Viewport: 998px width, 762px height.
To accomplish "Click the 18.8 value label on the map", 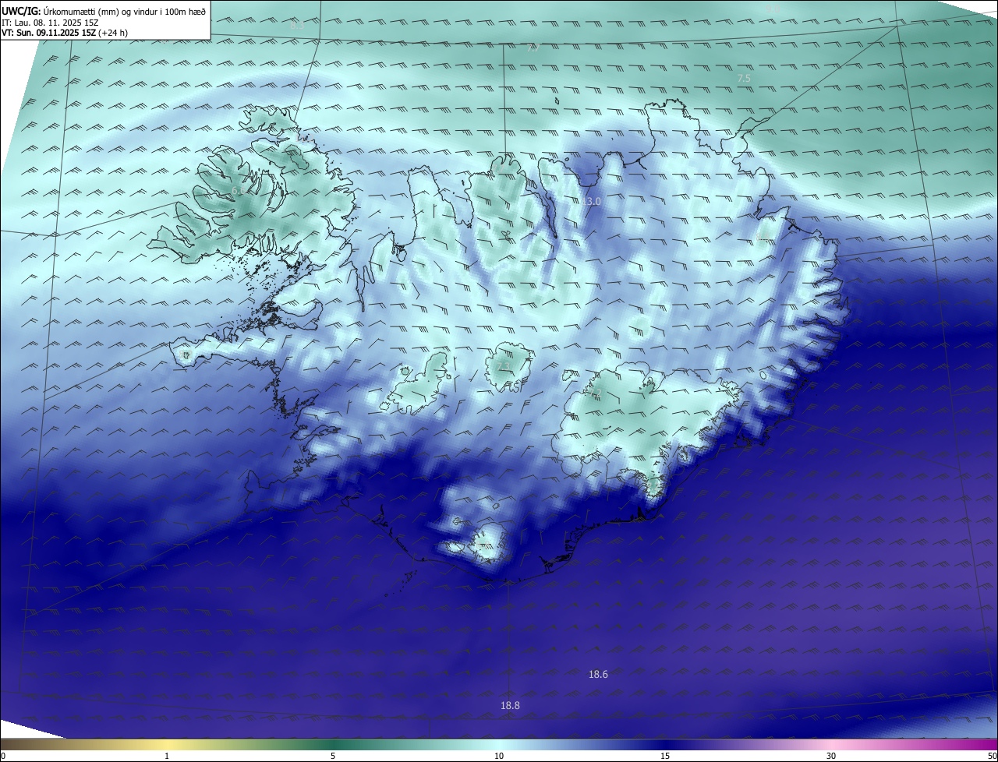I will (510, 706).
